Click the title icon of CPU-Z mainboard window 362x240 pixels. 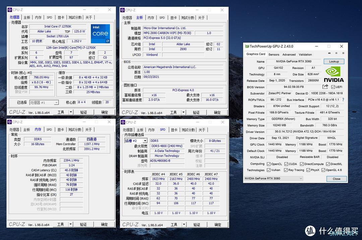click(x=123, y=10)
